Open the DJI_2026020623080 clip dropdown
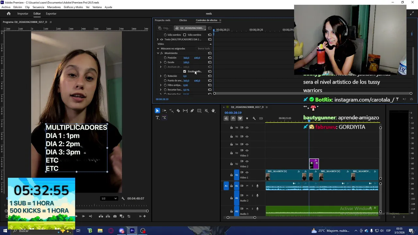This screenshot has height=235, width=418. coord(190,28)
